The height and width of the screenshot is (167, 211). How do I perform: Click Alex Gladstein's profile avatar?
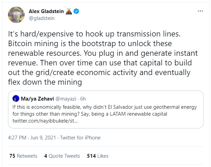(x=16, y=15)
